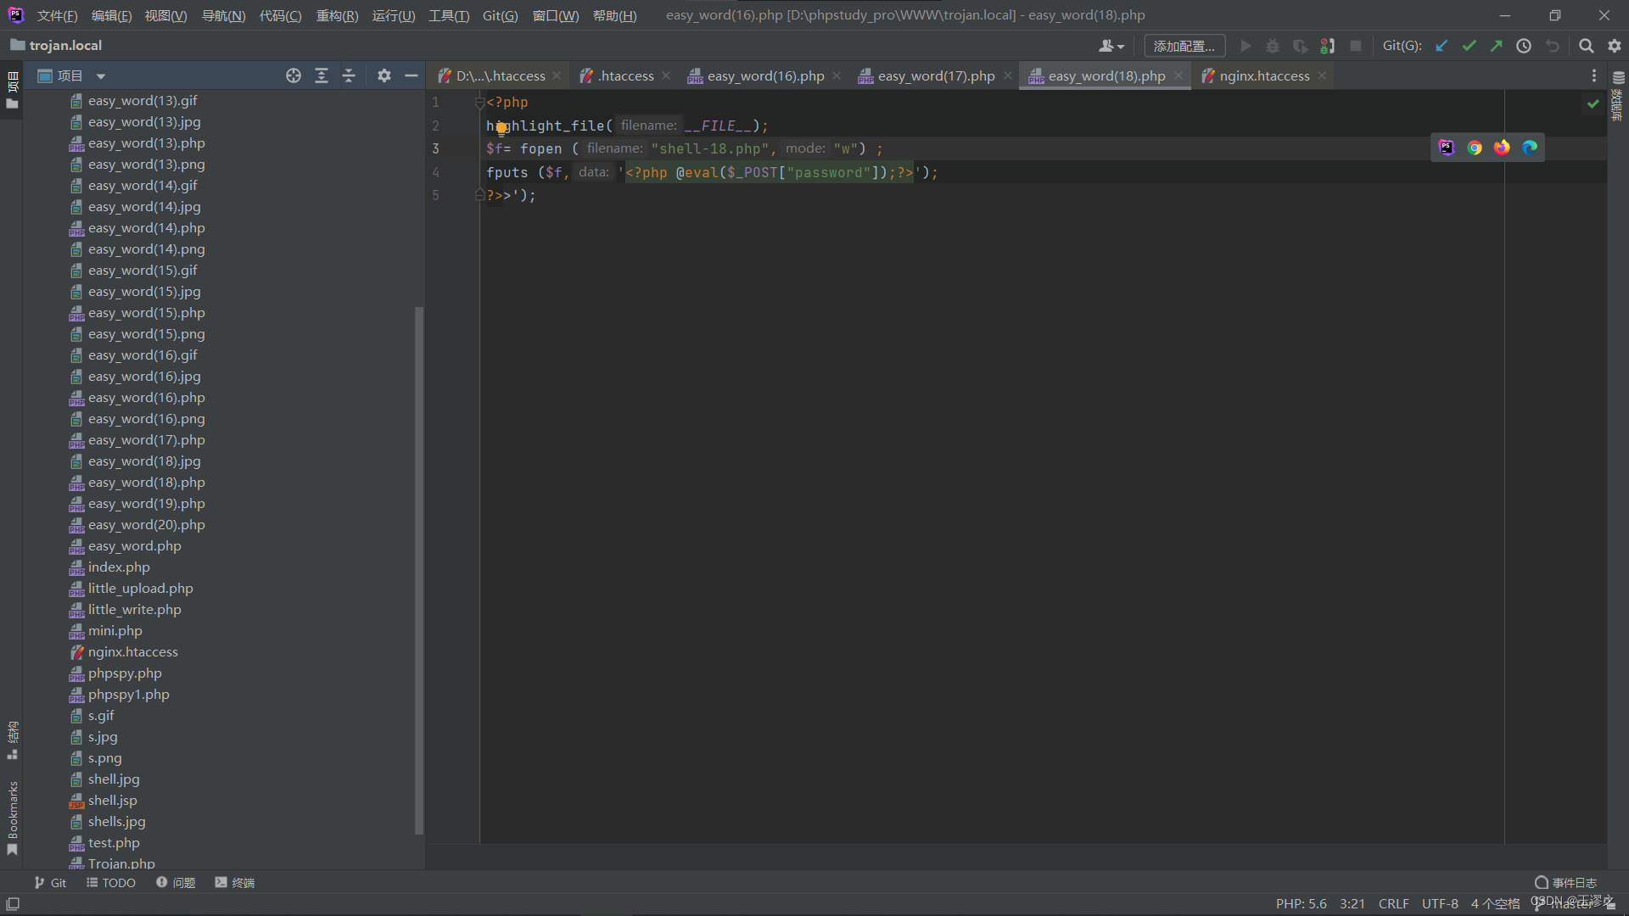Toggle tool window bars at bottom-left corner

coord(13,904)
